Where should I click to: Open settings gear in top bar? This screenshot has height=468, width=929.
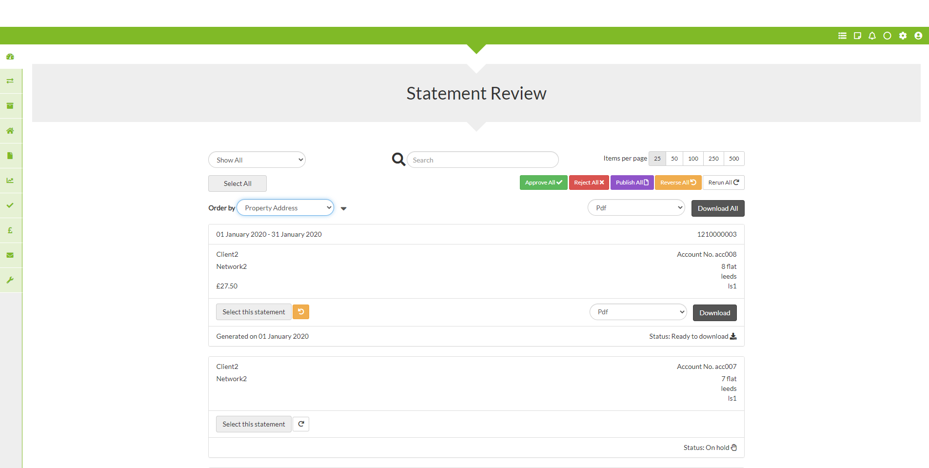903,36
